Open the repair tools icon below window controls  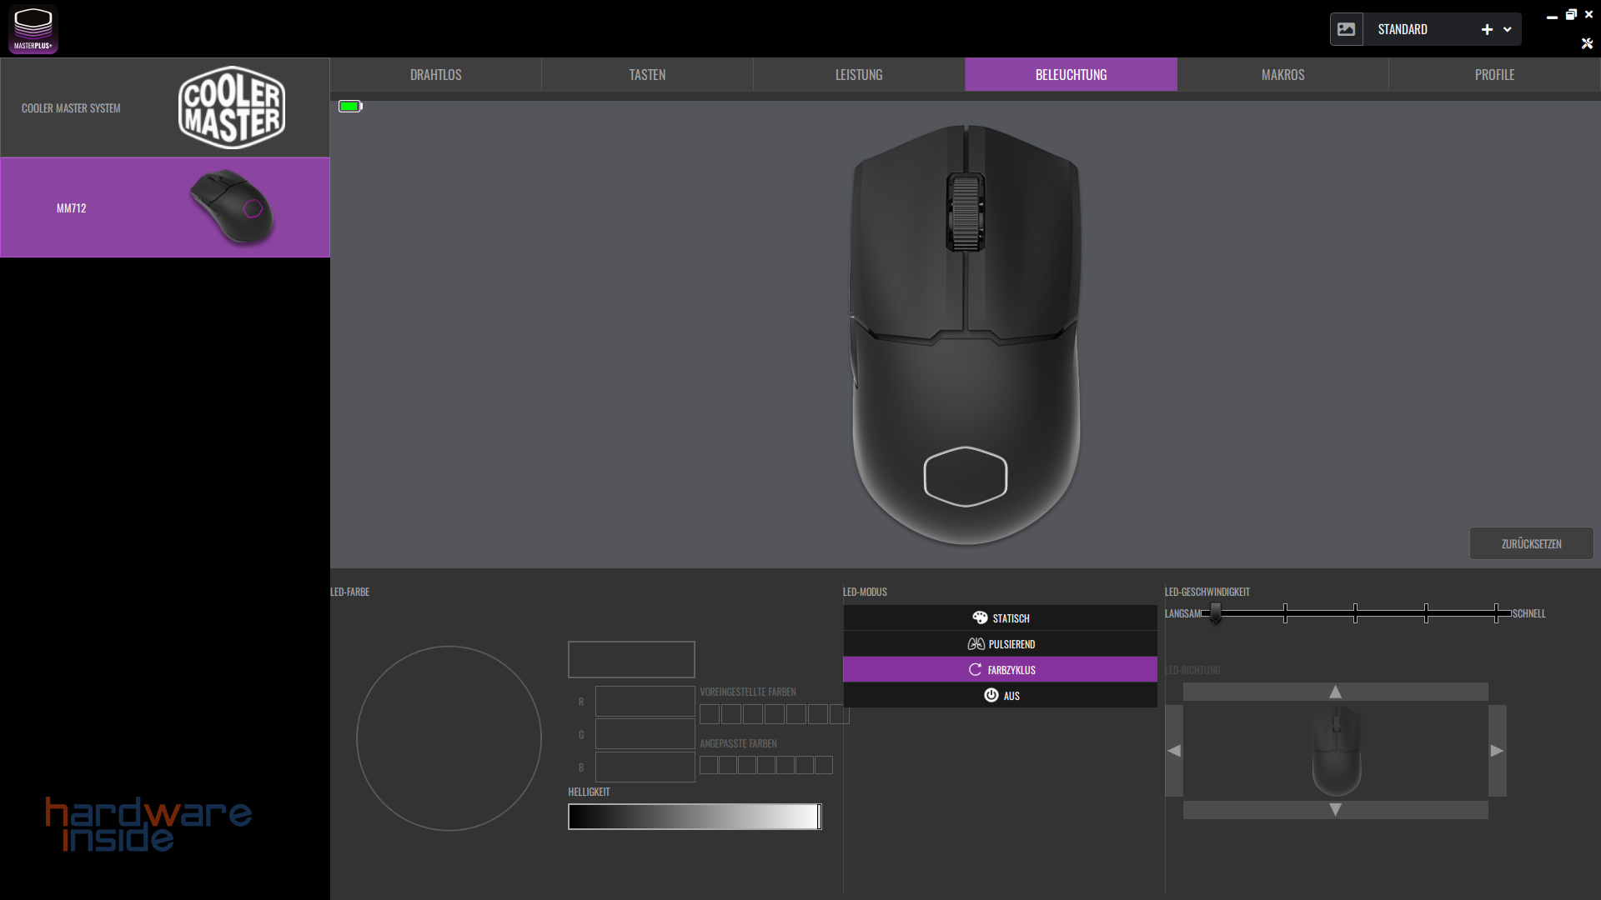[1588, 43]
